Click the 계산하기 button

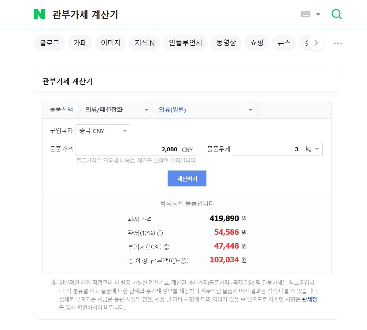[187, 178]
